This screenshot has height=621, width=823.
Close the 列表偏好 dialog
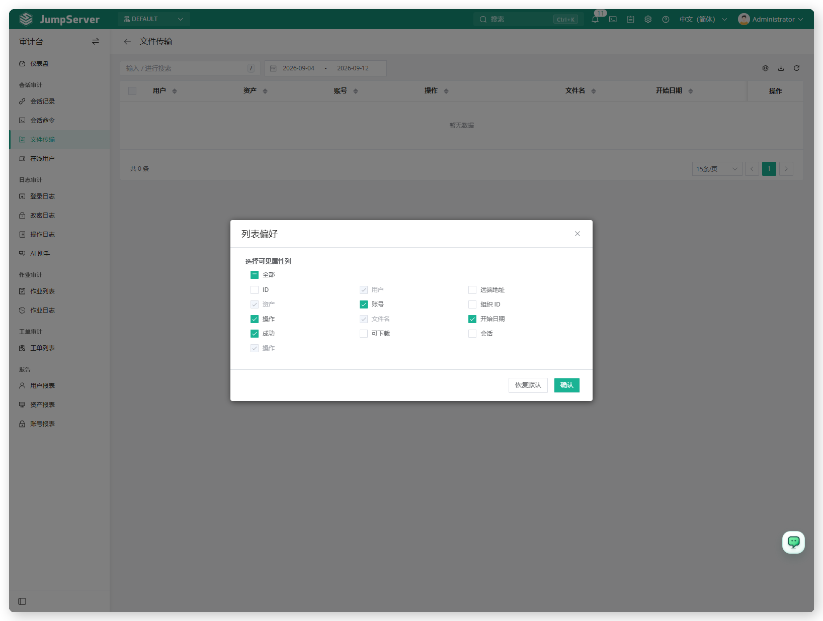pyautogui.click(x=578, y=234)
